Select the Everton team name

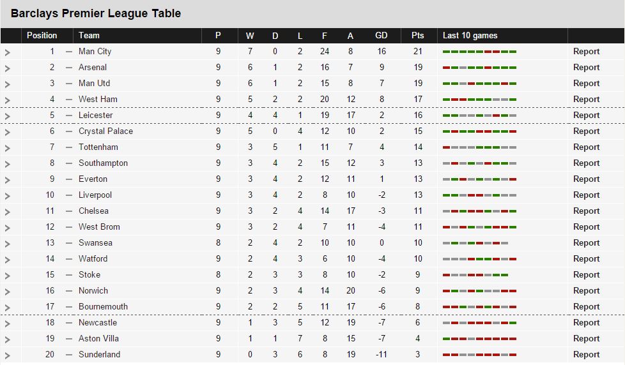(x=93, y=179)
